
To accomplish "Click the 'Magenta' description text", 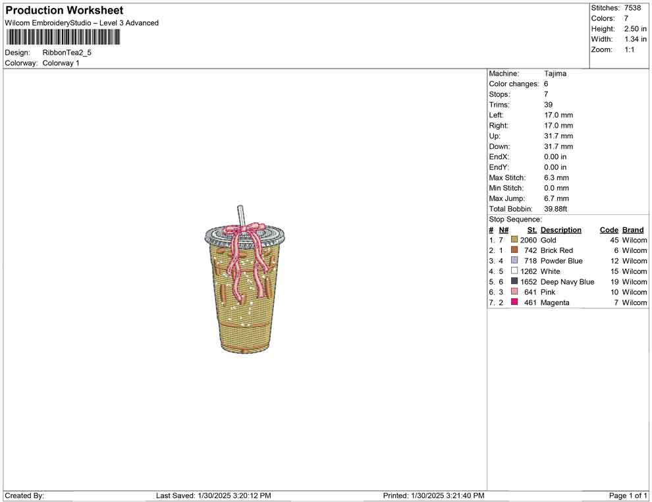I will coord(555,302).
